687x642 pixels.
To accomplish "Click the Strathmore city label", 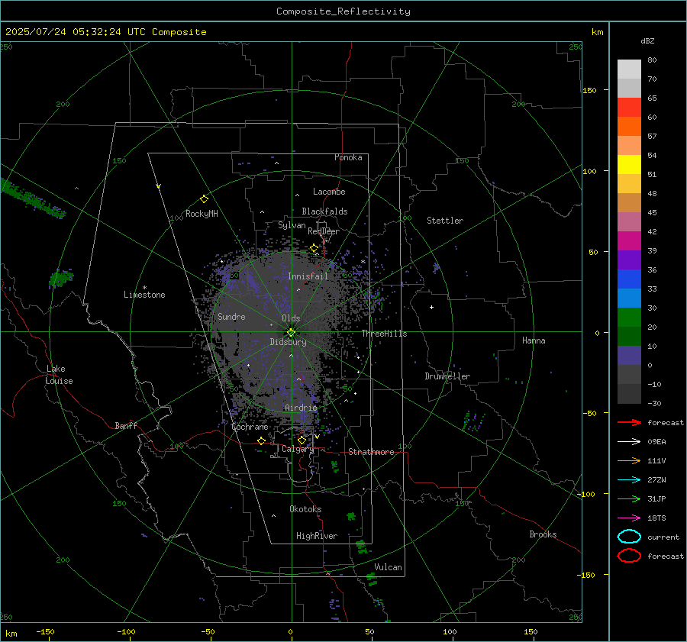I will (371, 452).
